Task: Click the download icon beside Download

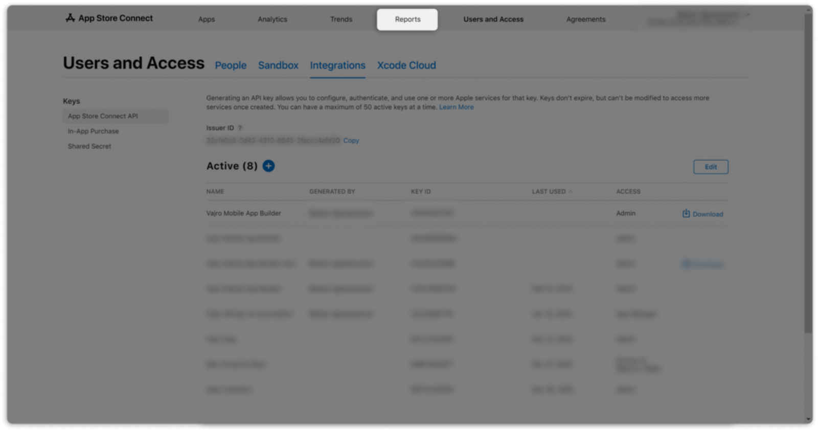Action: point(686,213)
